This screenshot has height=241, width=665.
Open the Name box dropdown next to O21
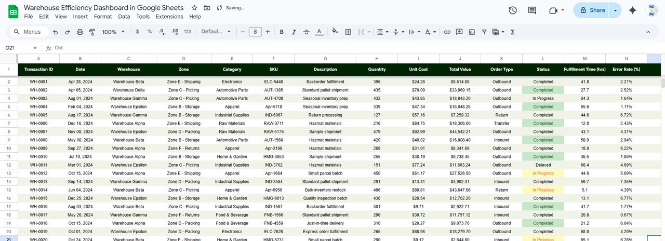point(35,48)
